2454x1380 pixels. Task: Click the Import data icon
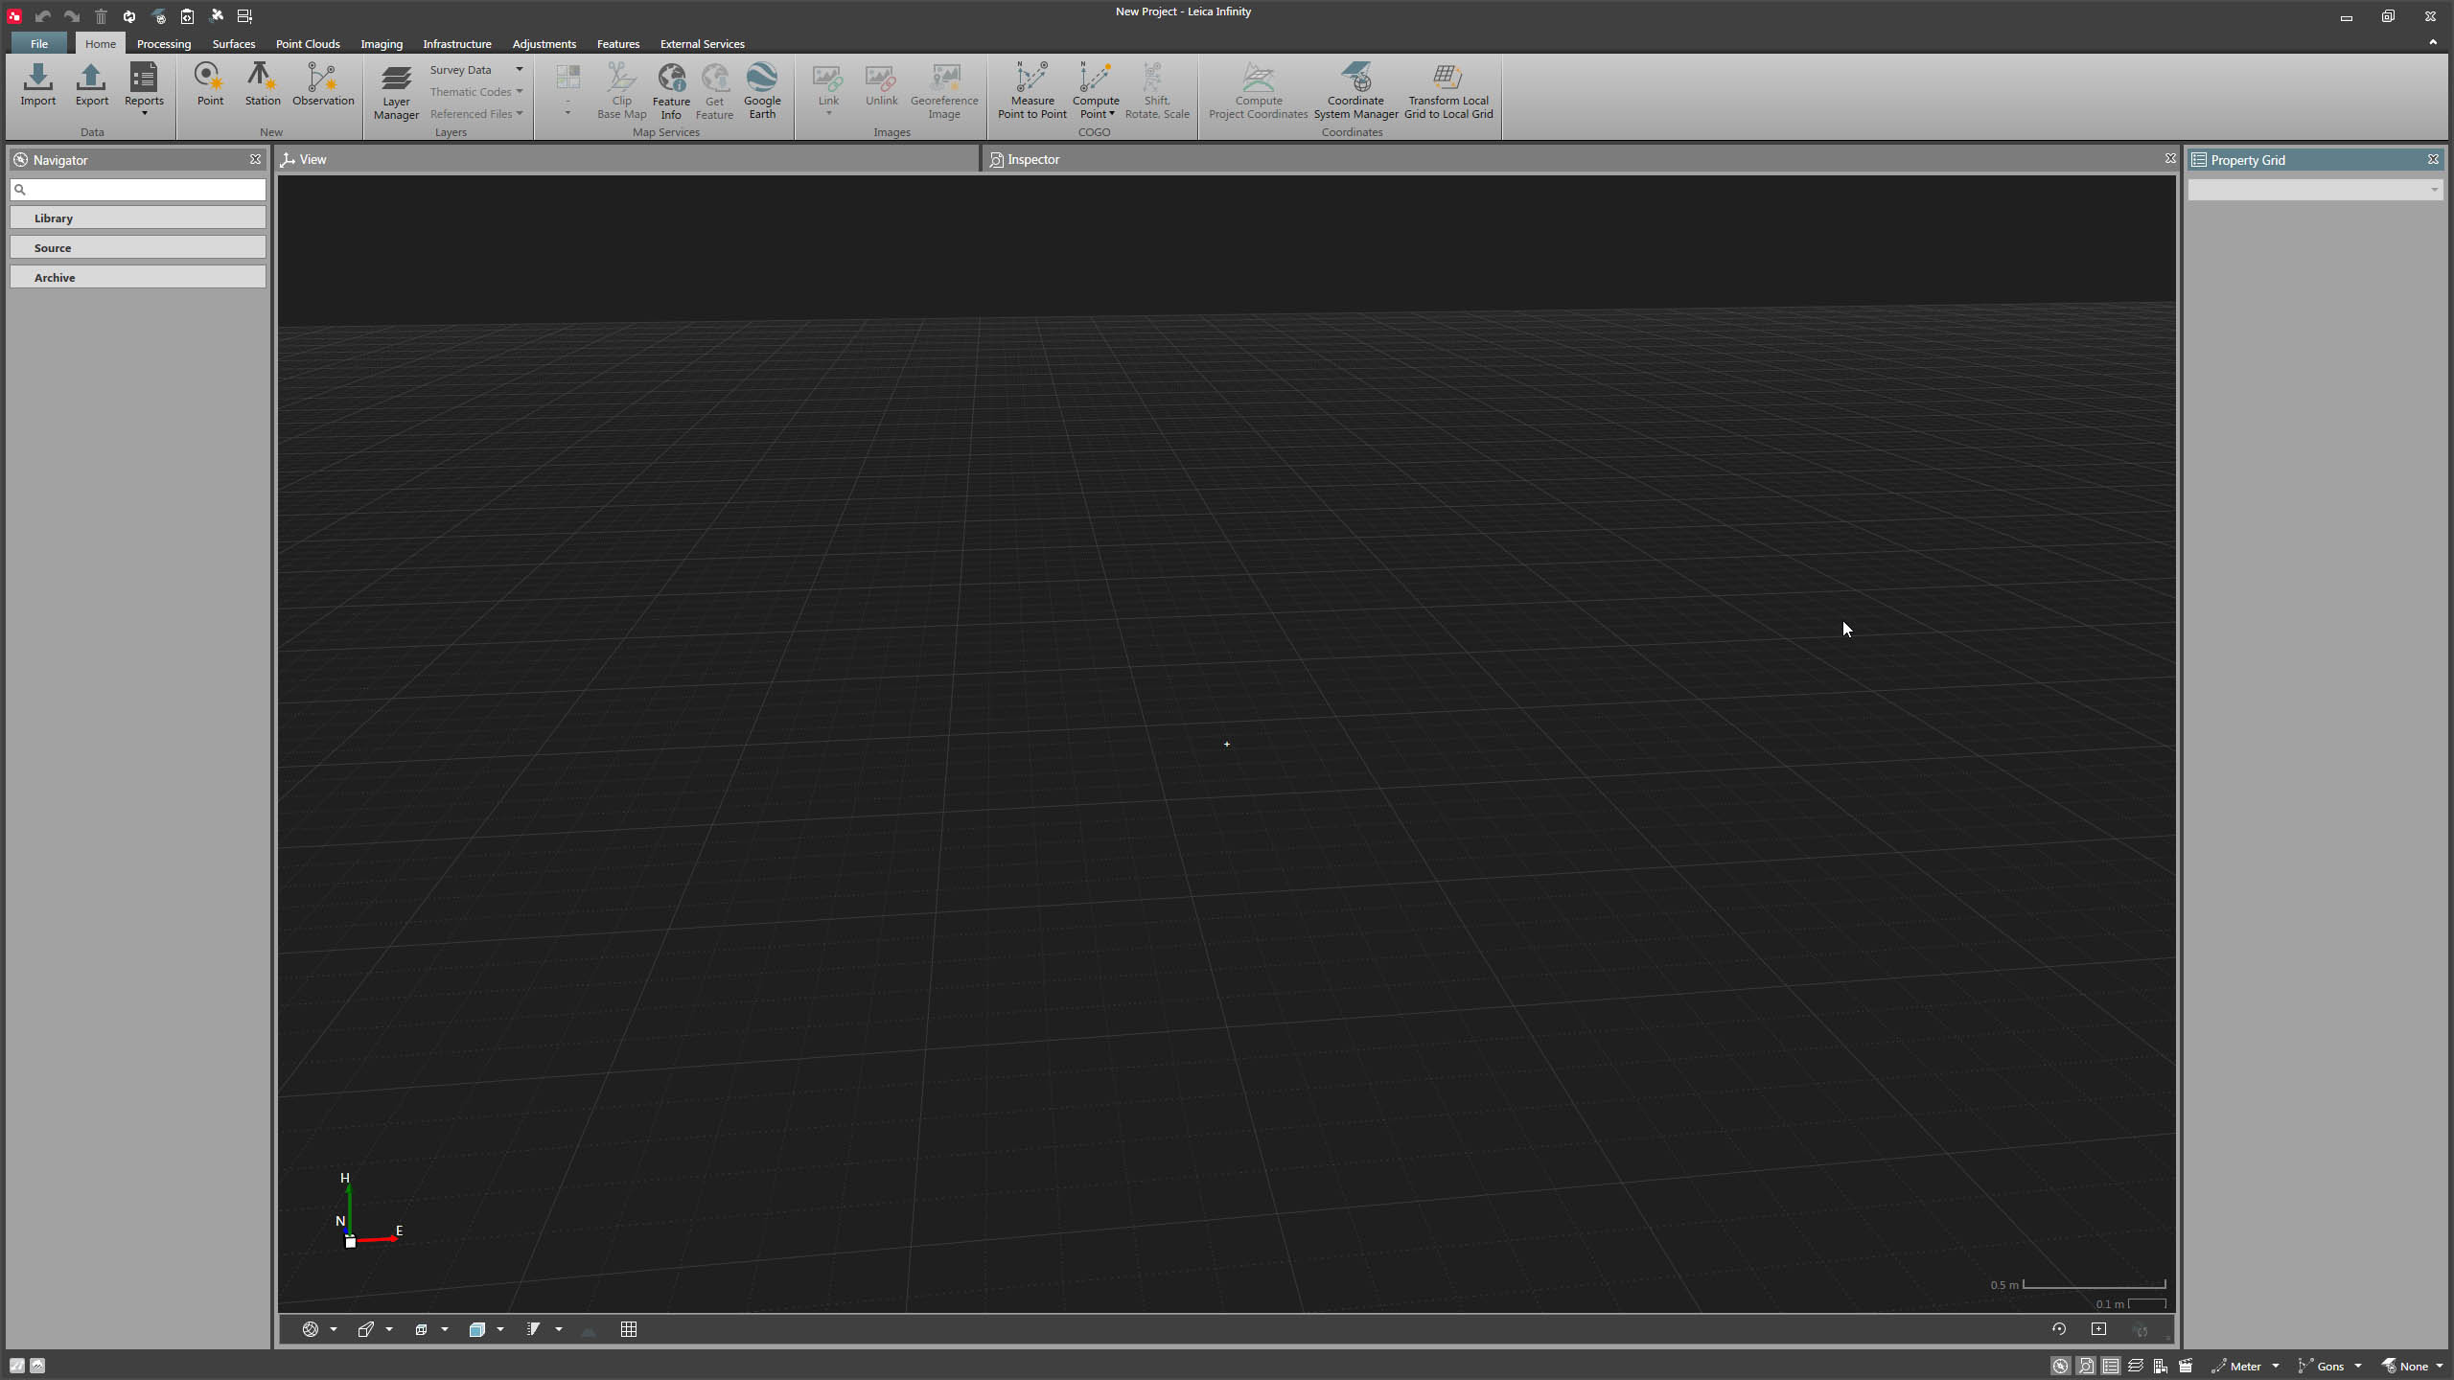click(38, 84)
